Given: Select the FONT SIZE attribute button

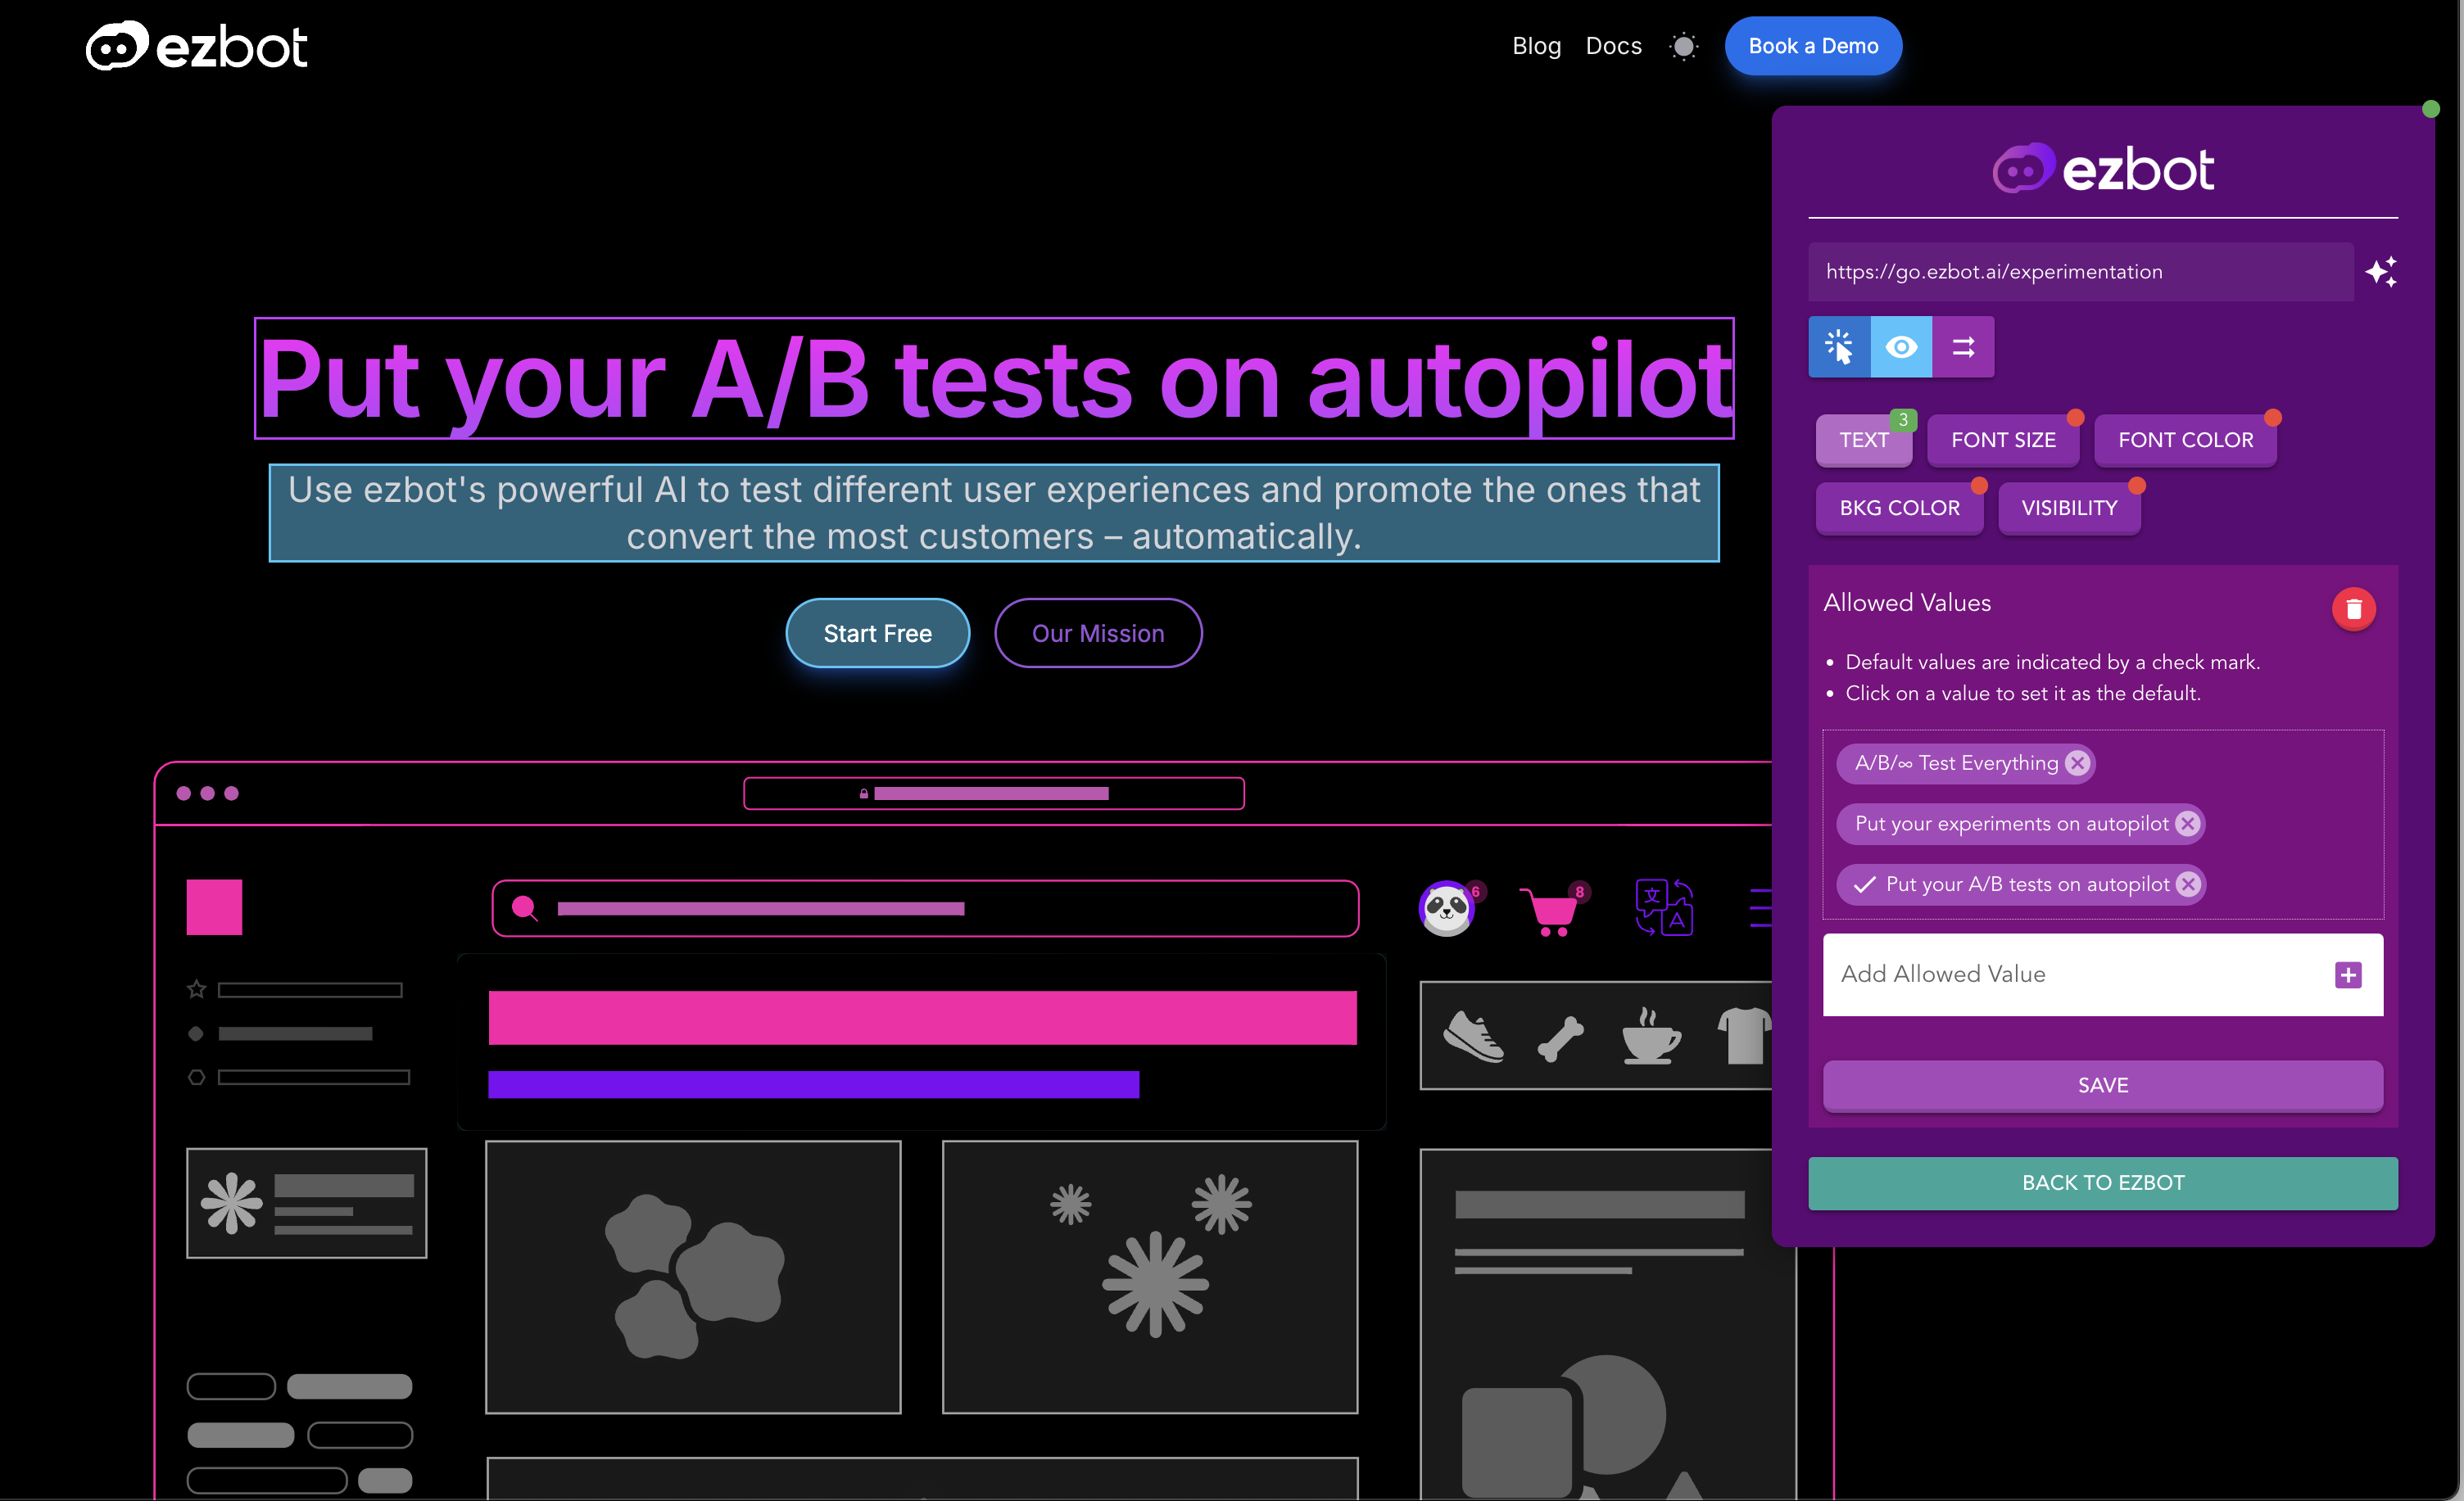Looking at the screenshot, I should tap(2003, 438).
